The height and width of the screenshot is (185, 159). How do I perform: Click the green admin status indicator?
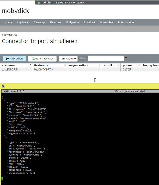tap(39, 3)
